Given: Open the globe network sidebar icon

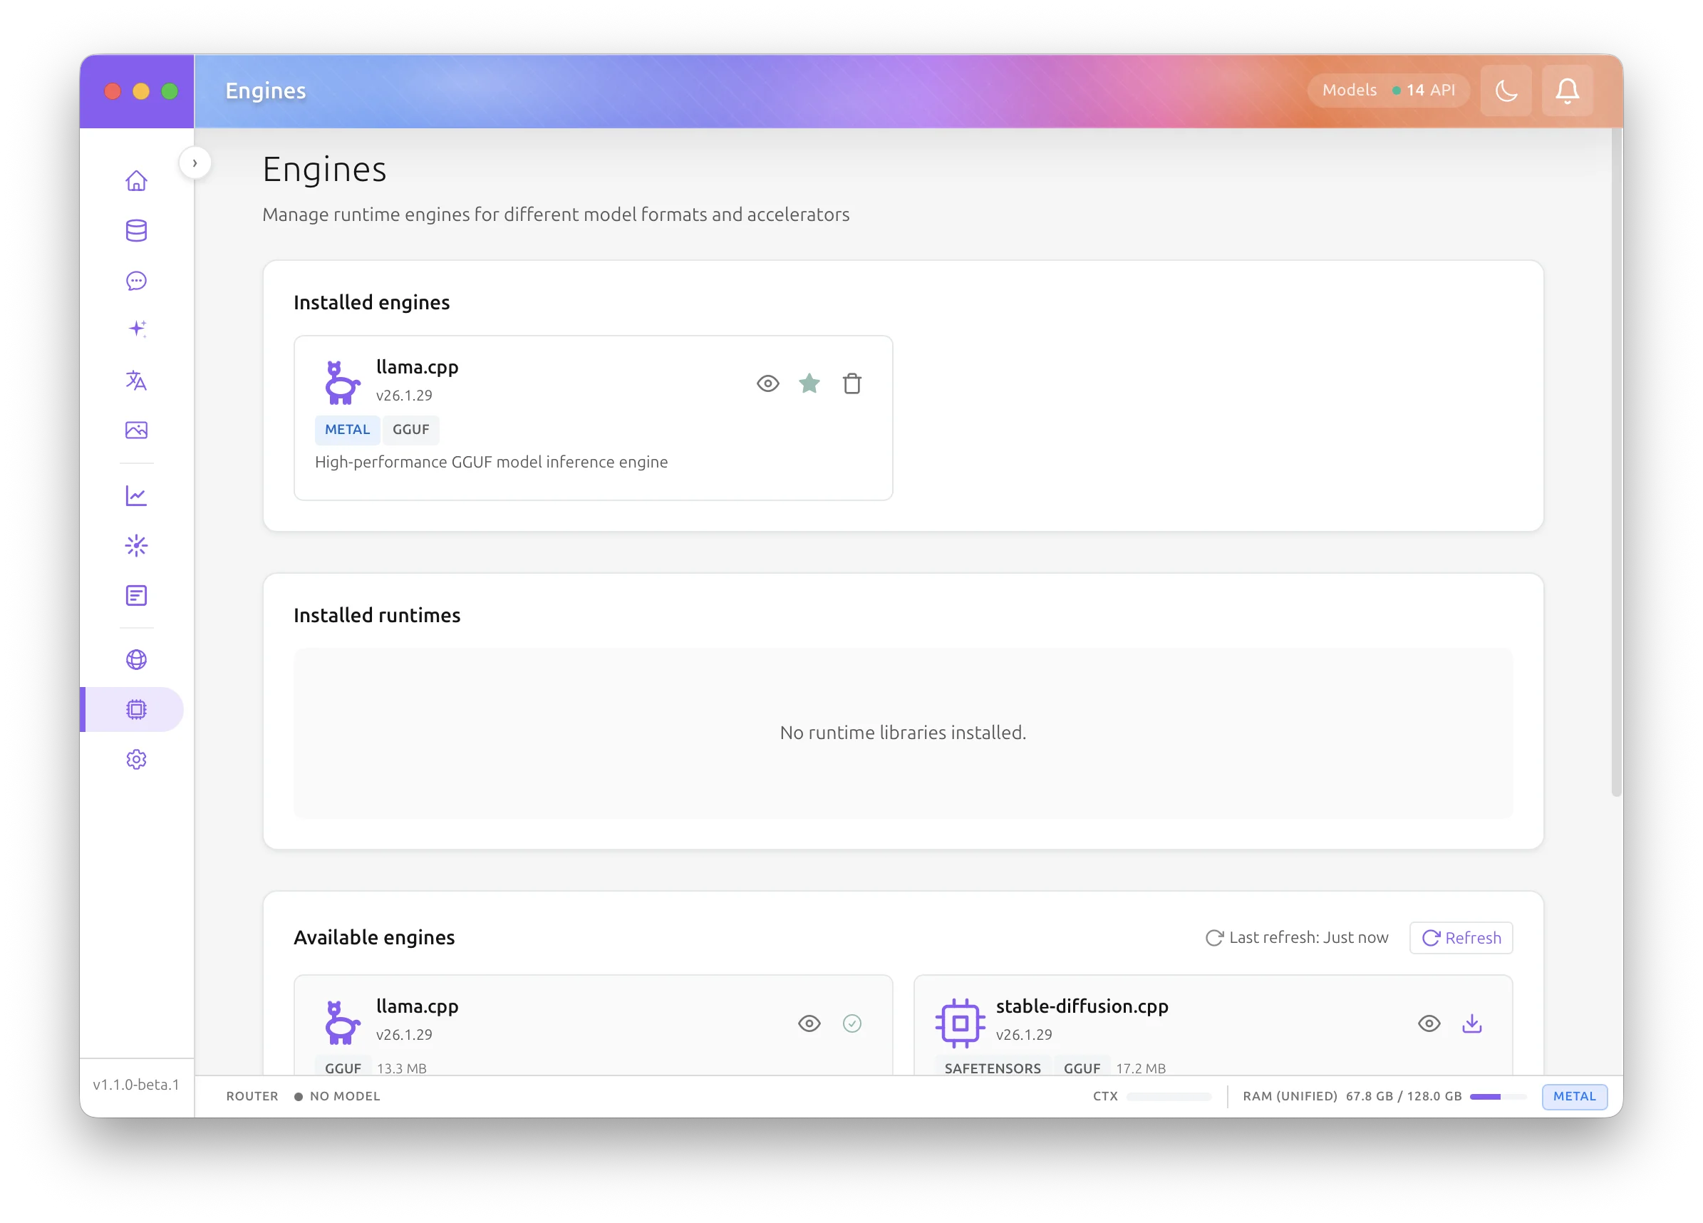Looking at the screenshot, I should (136, 659).
